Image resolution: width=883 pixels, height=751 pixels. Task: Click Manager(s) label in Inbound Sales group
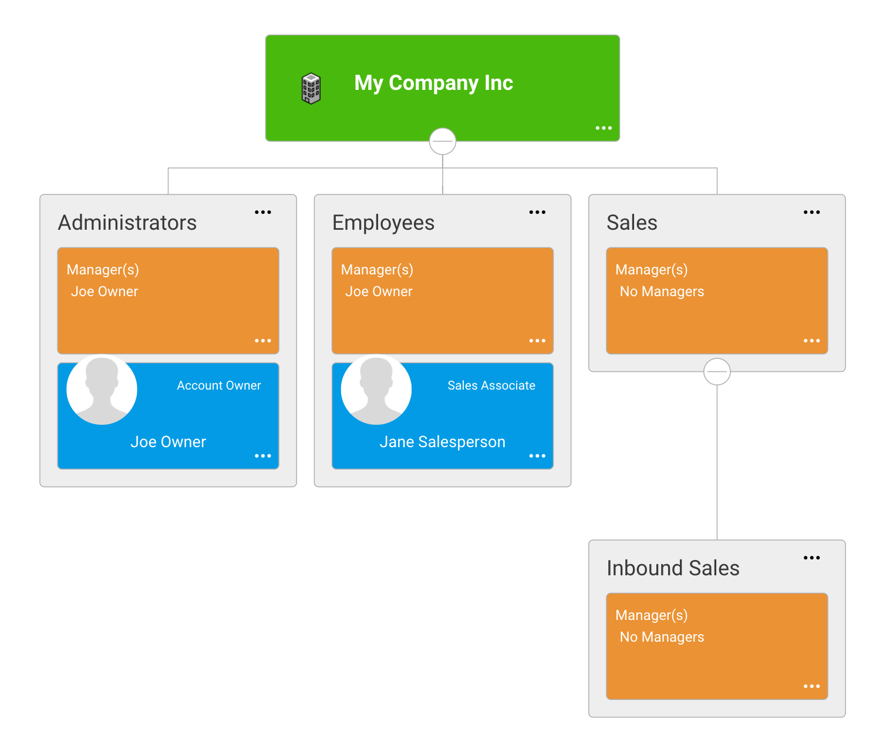coord(651,615)
